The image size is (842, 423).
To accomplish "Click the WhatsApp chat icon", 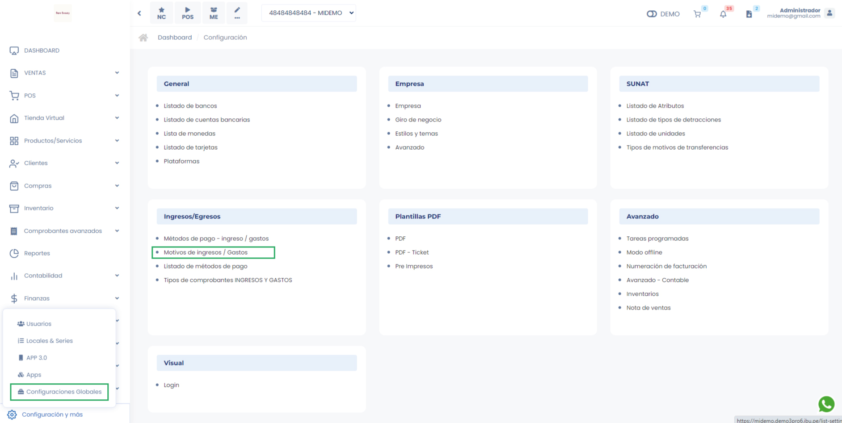I will pyautogui.click(x=826, y=404).
